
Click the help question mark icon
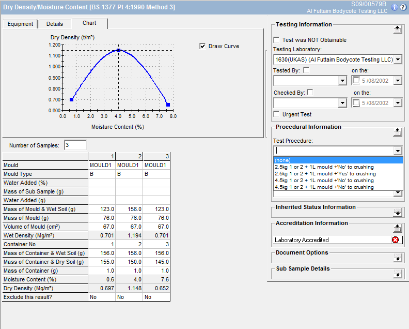pyautogui.click(x=403, y=7)
